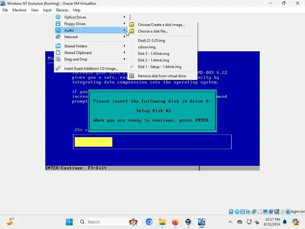This screenshot has height=229, width=305.
Task: Open Firefox from the taskbar
Action: pos(175,222)
